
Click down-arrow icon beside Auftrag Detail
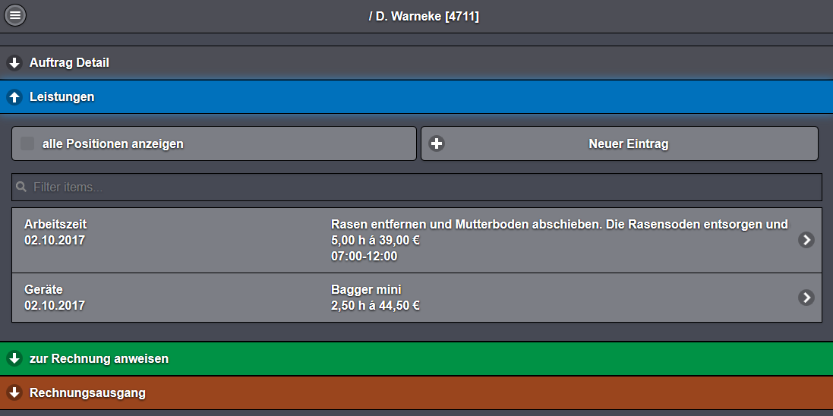[14, 63]
